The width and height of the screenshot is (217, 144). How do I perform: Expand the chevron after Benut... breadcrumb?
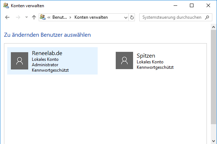(x=70, y=17)
